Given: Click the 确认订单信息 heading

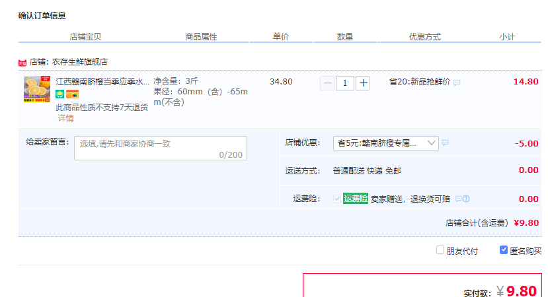Looking at the screenshot, I should pos(42,16).
